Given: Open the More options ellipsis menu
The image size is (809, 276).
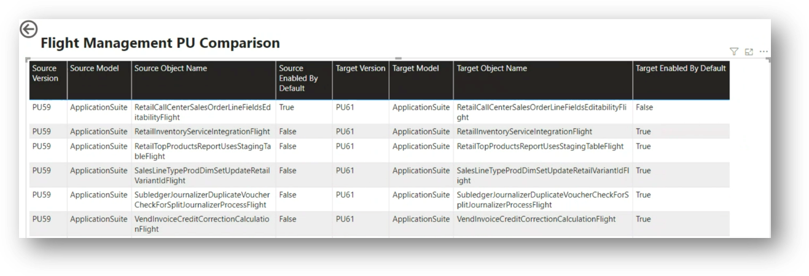Looking at the screenshot, I should pyautogui.click(x=764, y=52).
